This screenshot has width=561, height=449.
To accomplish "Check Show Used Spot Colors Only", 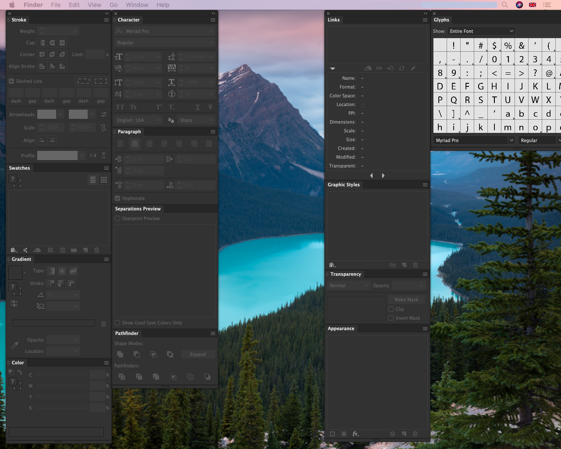I will (x=117, y=323).
